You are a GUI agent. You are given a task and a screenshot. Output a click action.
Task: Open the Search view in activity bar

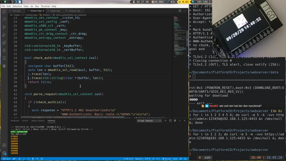(4, 19)
